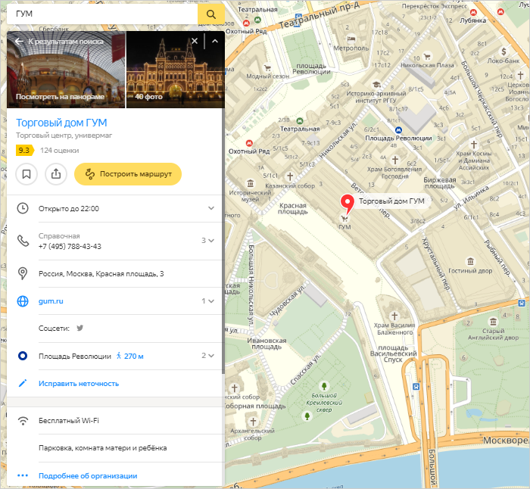Click Театральная green metro icon on map
This screenshot has width=530, height=489.
(x=300, y=121)
